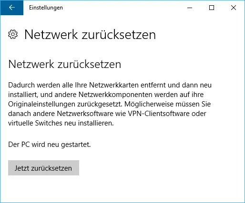The height and width of the screenshot is (203, 245).
Task: Click the word Netzwerkkomponenten in the paragraph
Action: point(115,95)
